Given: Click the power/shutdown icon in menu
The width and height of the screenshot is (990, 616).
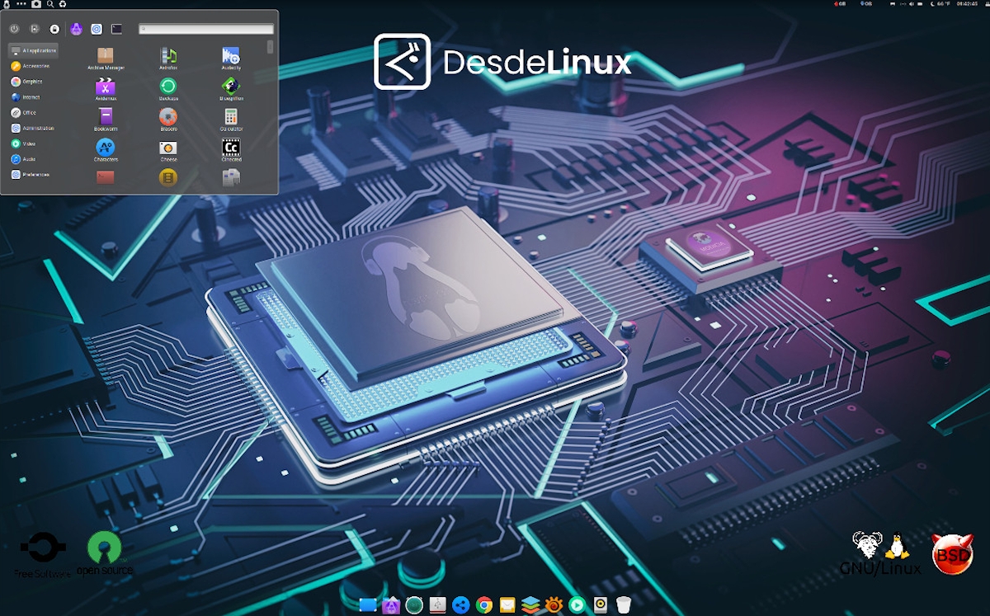Looking at the screenshot, I should [15, 29].
